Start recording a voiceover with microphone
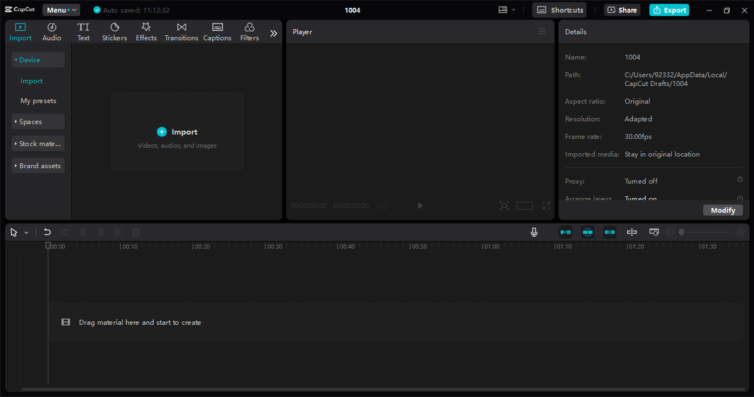Image resolution: width=754 pixels, height=397 pixels. point(534,232)
